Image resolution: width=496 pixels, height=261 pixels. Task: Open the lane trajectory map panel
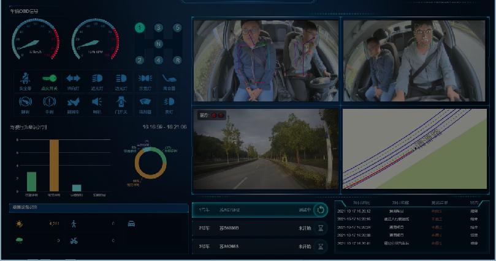tap(415, 150)
